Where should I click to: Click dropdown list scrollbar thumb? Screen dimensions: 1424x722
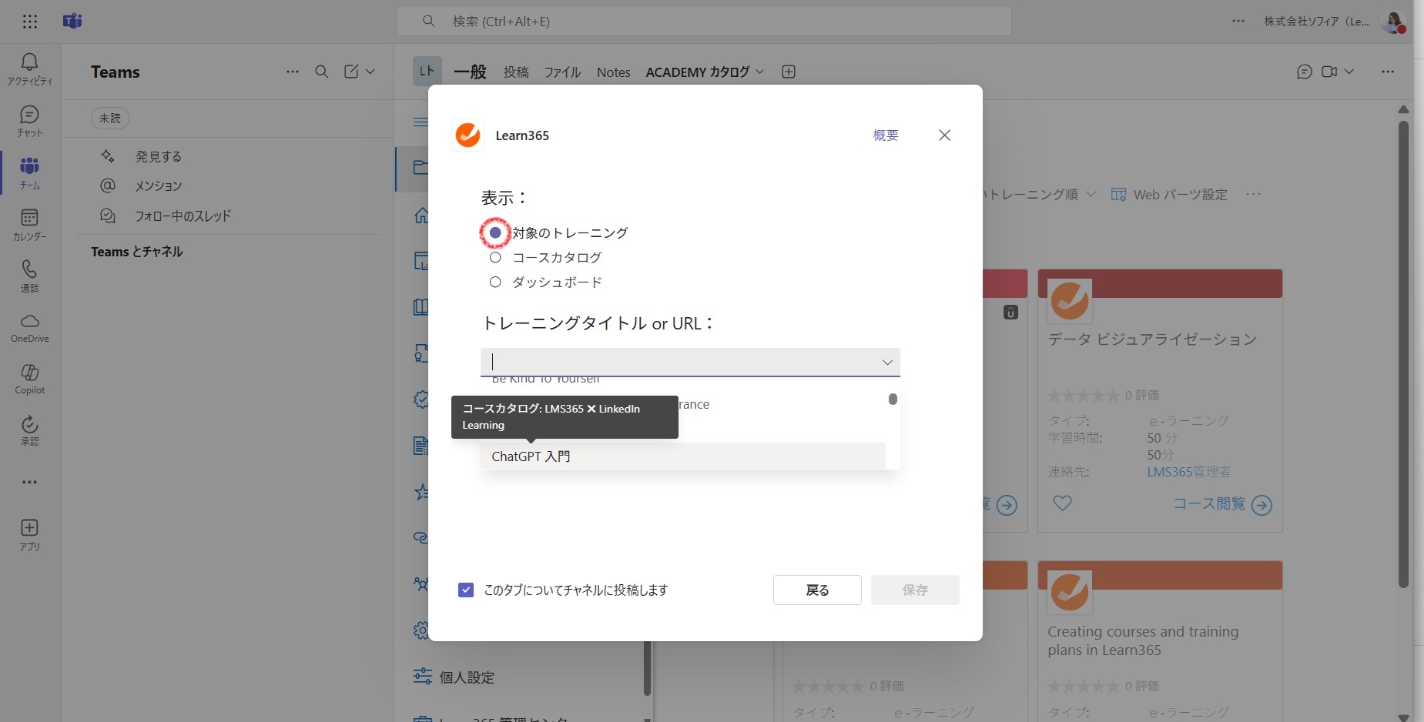[893, 399]
